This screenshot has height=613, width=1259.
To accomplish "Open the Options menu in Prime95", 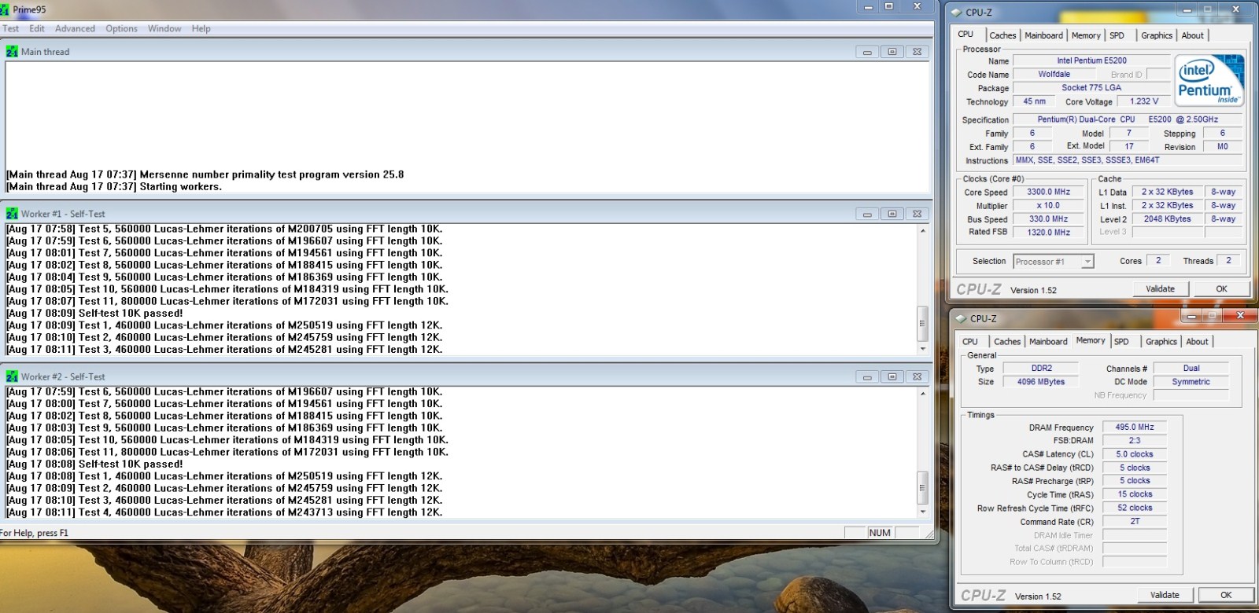I will (x=121, y=28).
